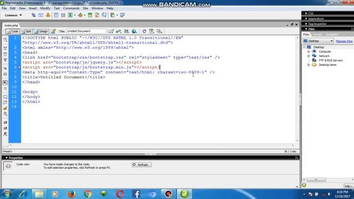Click Select Parent Tag in the coding toolbar

pos(5,69)
